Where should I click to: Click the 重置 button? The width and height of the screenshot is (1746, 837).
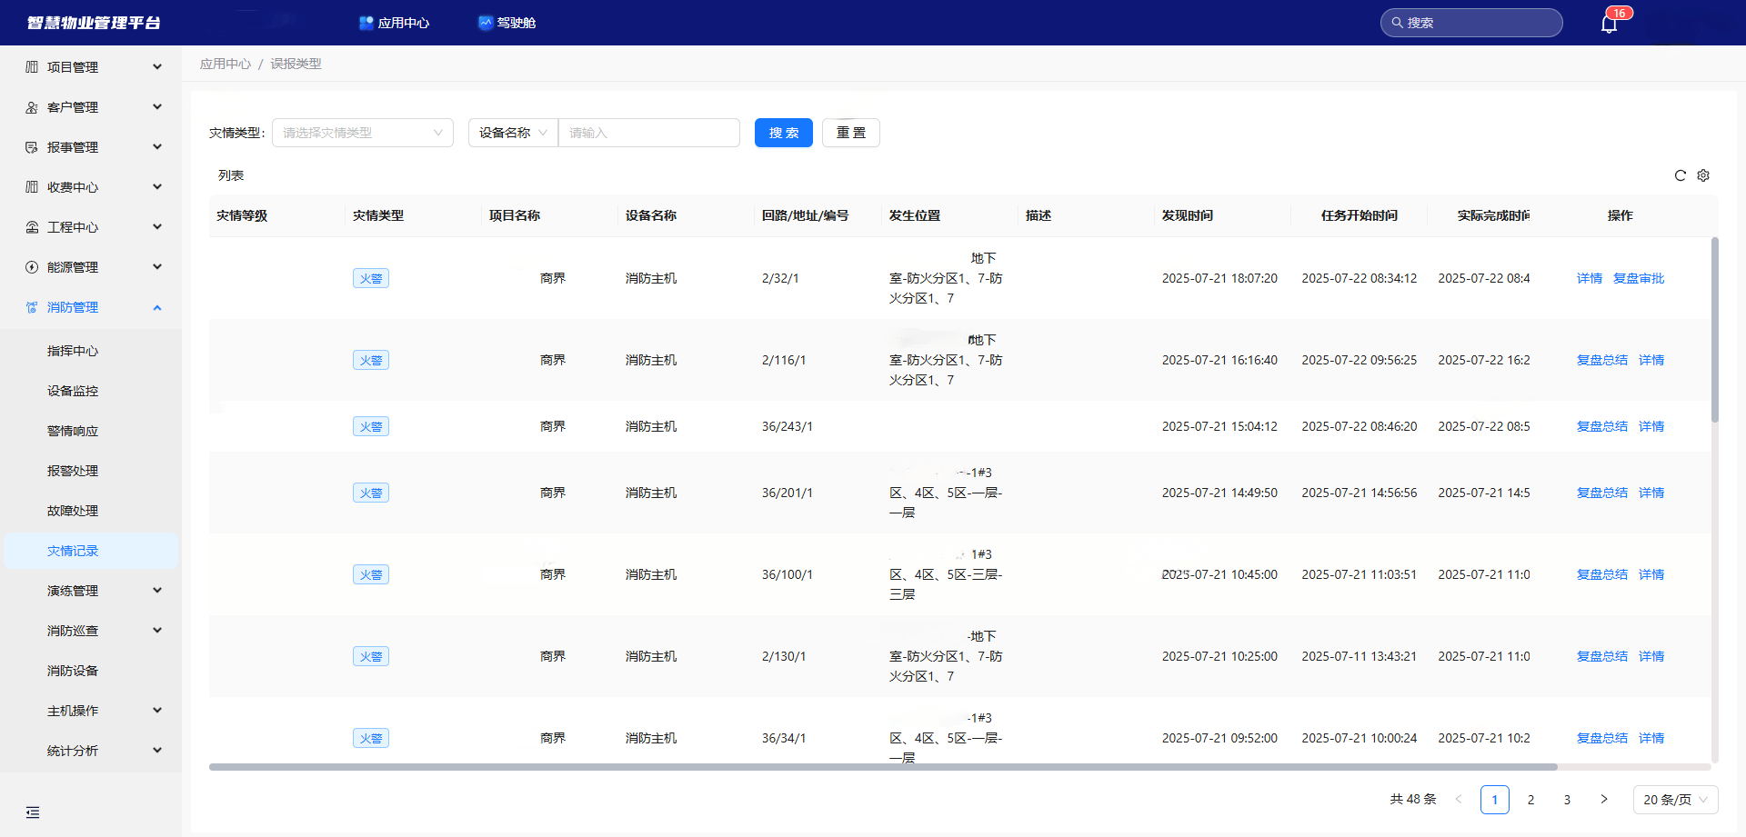point(850,133)
